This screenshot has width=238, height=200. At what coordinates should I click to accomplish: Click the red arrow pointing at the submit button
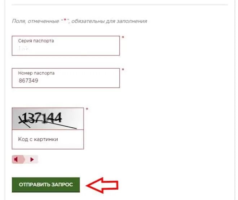tap(102, 185)
